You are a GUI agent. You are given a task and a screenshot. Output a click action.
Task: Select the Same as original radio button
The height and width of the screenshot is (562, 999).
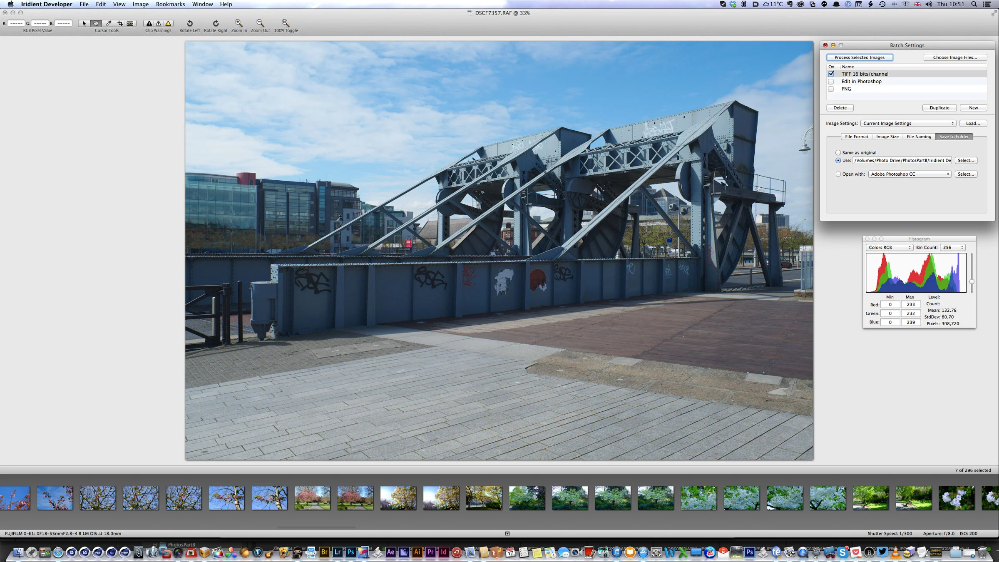point(838,153)
